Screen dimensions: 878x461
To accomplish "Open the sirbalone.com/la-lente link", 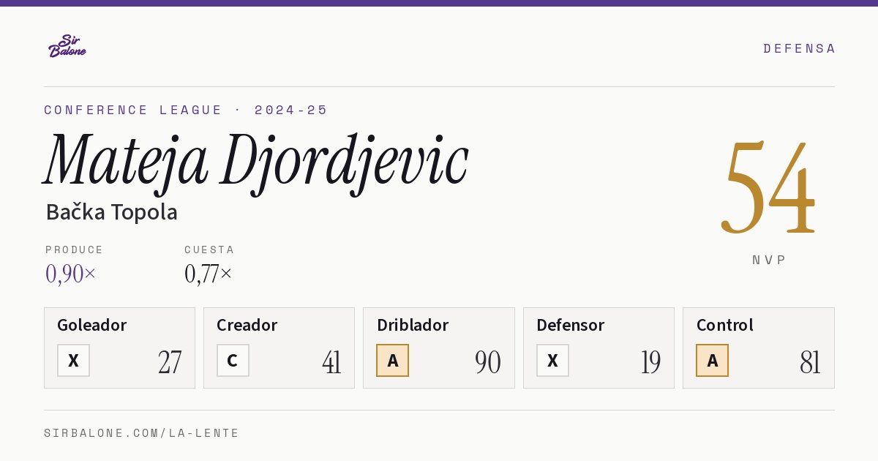I will point(142,433).
